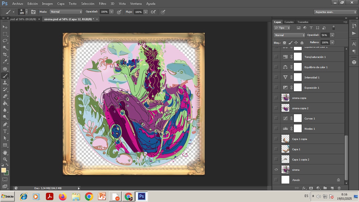The height and width of the screenshot is (202, 359).
Task: Select the Blur tool
Action: [5, 110]
